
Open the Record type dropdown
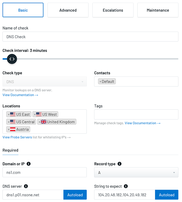[x=136, y=173]
